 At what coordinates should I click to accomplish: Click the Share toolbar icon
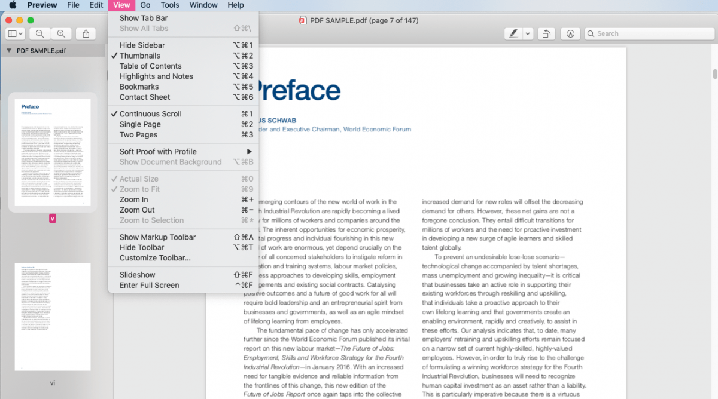(x=86, y=34)
